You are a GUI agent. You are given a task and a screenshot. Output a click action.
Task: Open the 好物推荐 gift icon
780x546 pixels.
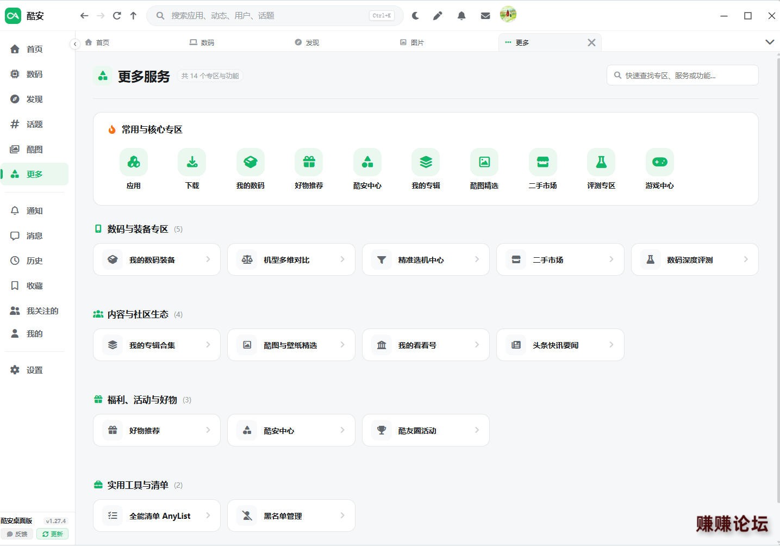coord(309,162)
